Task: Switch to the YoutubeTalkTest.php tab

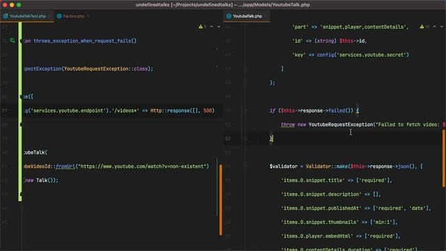Action: (x=27, y=16)
